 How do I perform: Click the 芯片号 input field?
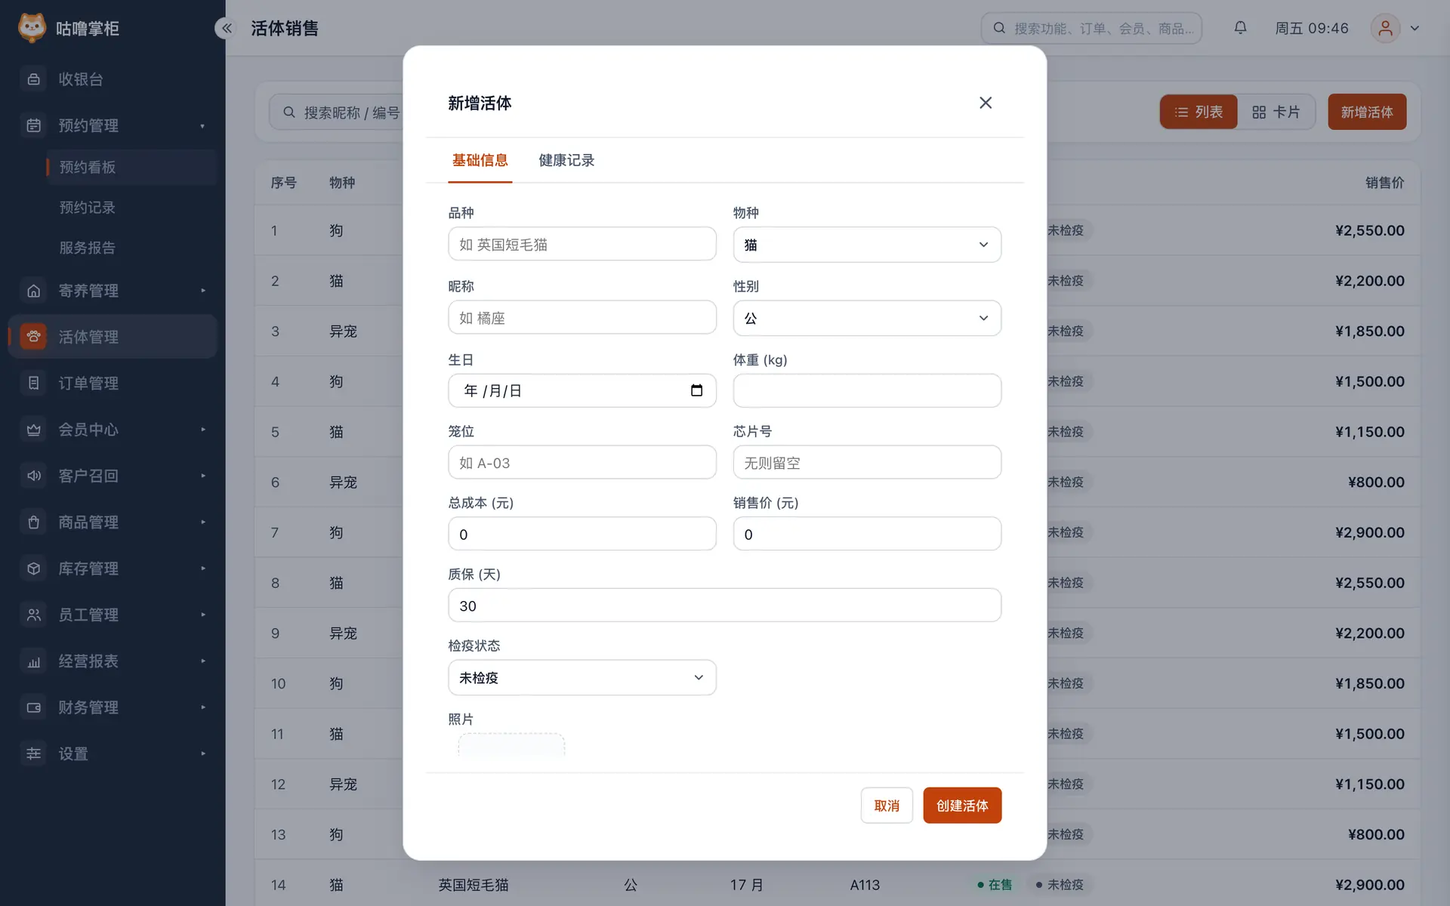click(x=867, y=462)
